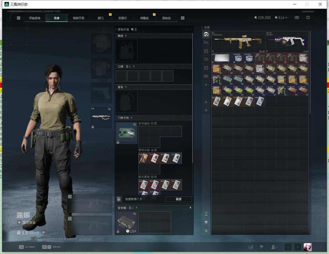Viewport: 329px width, 254px height.
Task: Click the Tab 进入特勤处 shortcut button
Action: point(27,247)
